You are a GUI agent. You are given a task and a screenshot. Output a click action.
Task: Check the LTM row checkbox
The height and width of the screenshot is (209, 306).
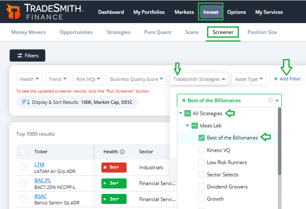point(23,167)
